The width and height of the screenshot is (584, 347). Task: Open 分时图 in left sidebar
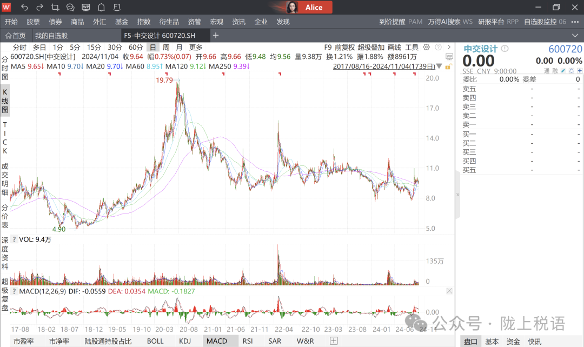click(x=5, y=68)
